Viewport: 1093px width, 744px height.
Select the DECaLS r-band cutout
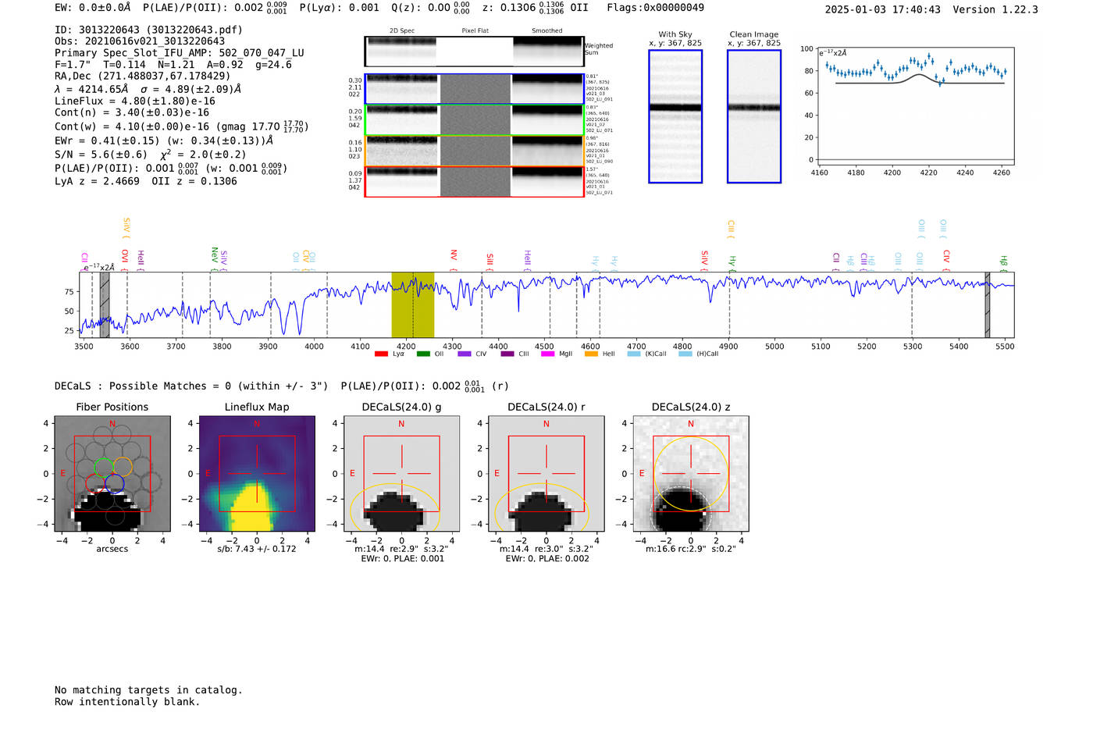[546, 474]
